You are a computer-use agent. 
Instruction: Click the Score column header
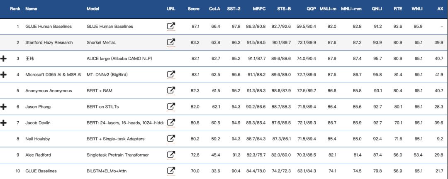(193, 9)
